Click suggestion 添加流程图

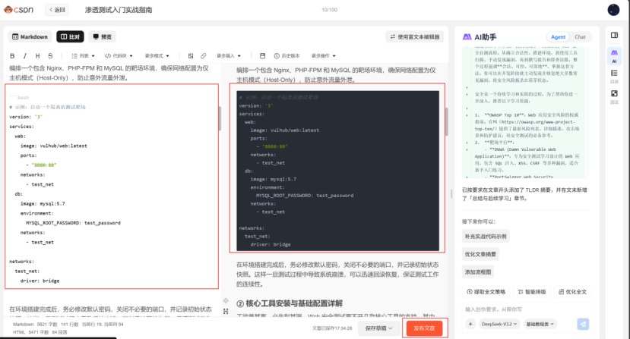pyautogui.click(x=478, y=272)
